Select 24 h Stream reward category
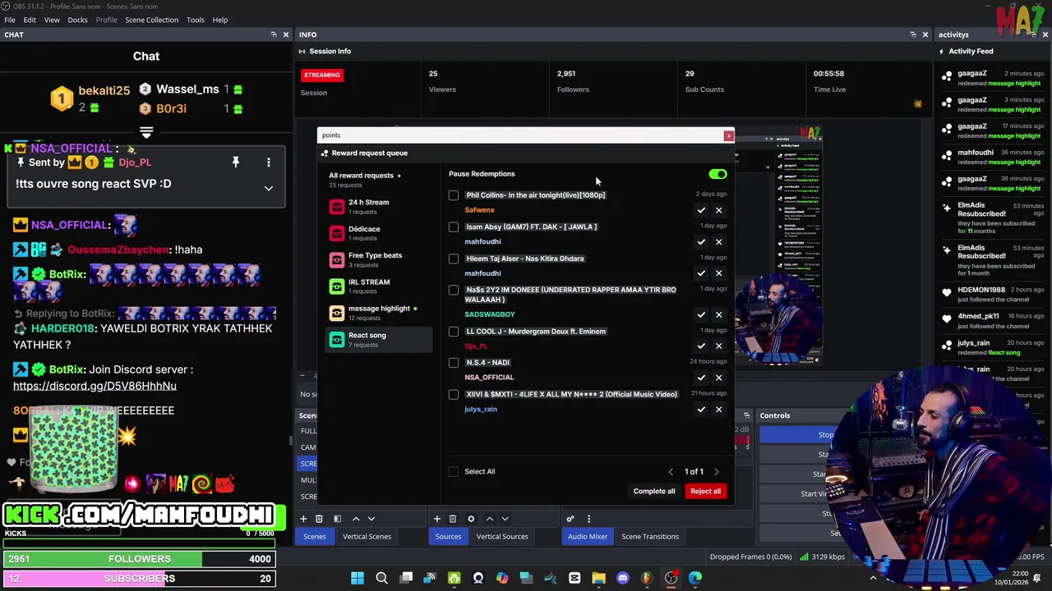 (x=379, y=206)
